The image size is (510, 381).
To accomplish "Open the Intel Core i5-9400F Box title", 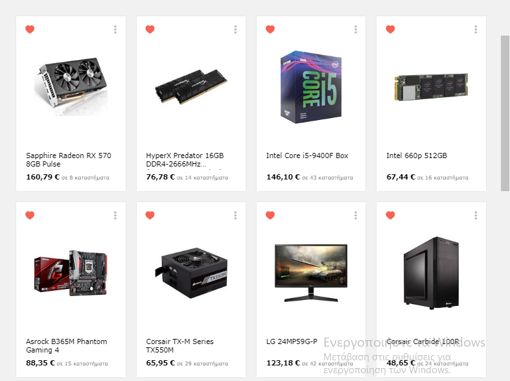I will (307, 156).
